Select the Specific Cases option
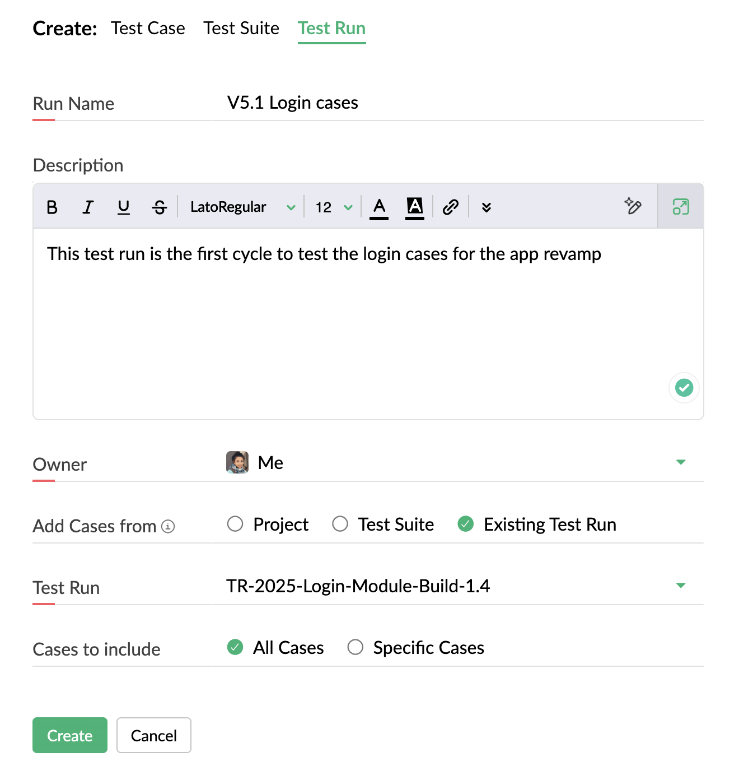Viewport: 739px width, 780px height. 415,648
